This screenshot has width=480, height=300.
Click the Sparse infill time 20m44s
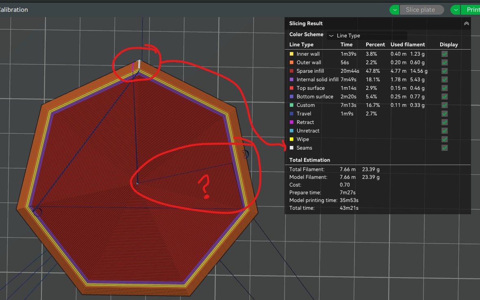pos(350,71)
